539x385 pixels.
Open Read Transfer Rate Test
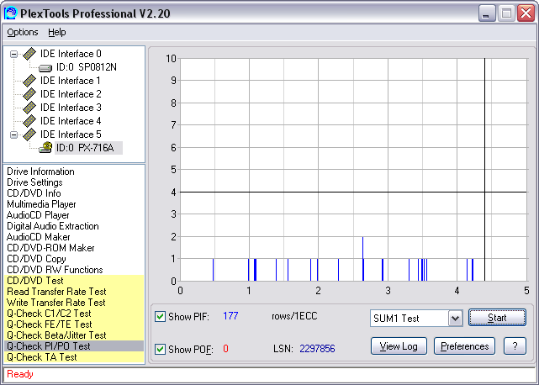(74, 292)
